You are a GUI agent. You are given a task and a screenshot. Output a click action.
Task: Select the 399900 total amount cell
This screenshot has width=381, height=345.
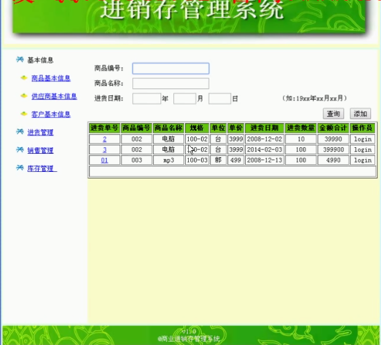point(333,150)
